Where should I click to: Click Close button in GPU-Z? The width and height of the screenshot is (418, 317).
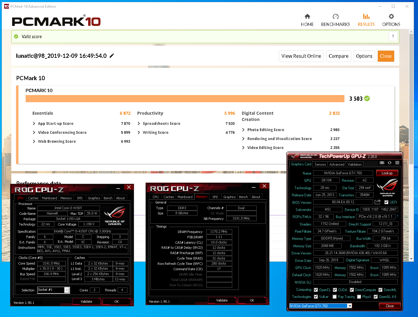click(x=390, y=306)
